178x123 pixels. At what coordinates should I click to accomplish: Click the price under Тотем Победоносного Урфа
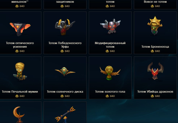[65, 51]
